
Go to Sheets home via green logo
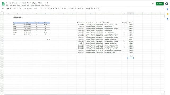3,4
